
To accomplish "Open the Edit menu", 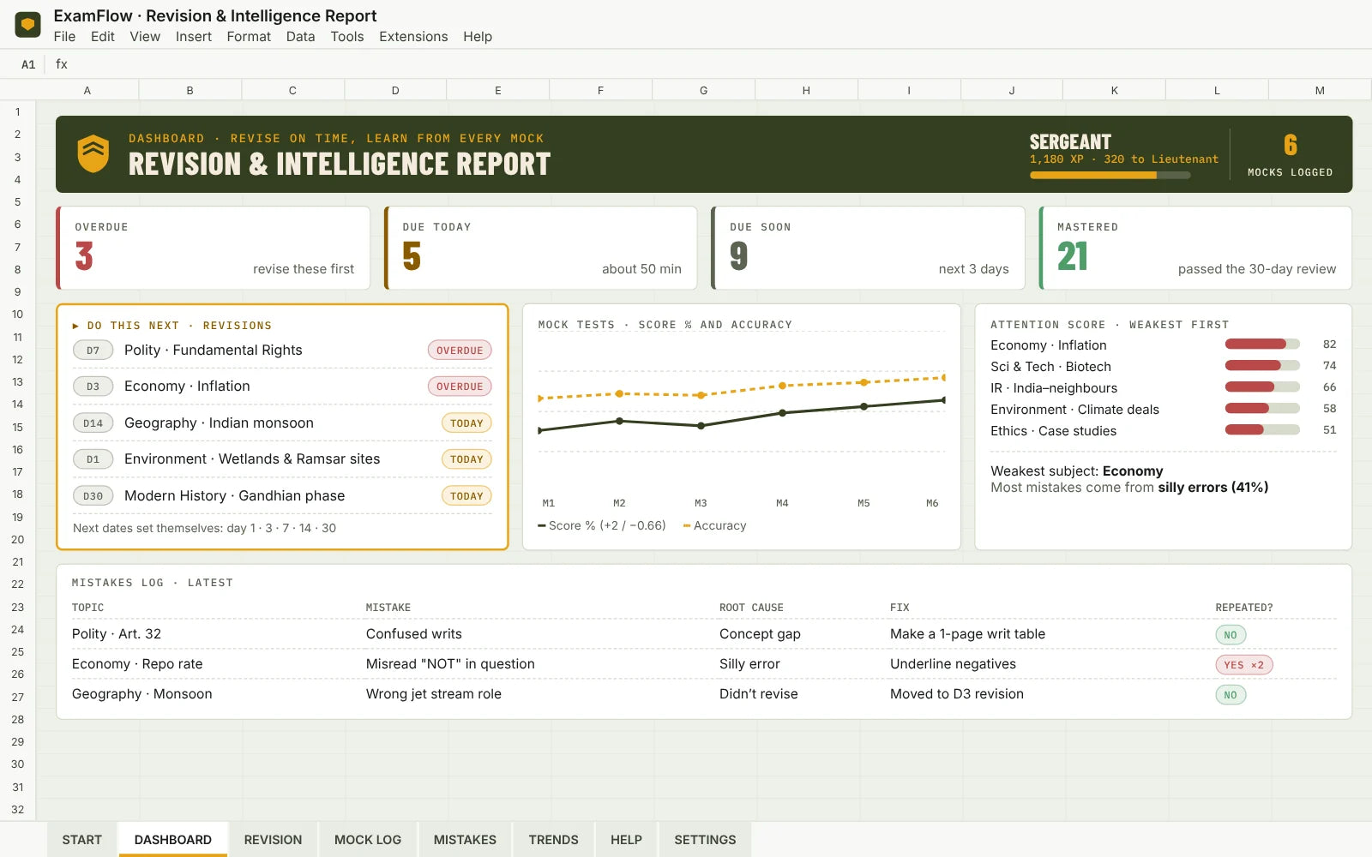I will (x=103, y=37).
